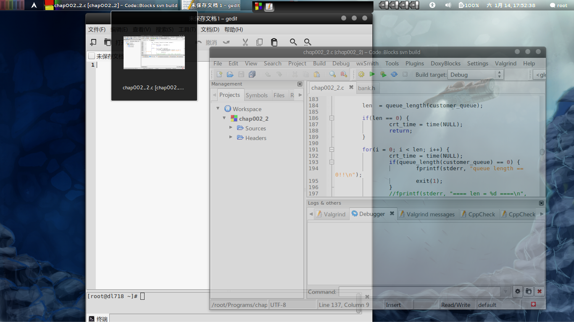The height and width of the screenshot is (322, 574).
Task: Click the Paste clipboard icon in gedit toolbar
Action: 274,42
